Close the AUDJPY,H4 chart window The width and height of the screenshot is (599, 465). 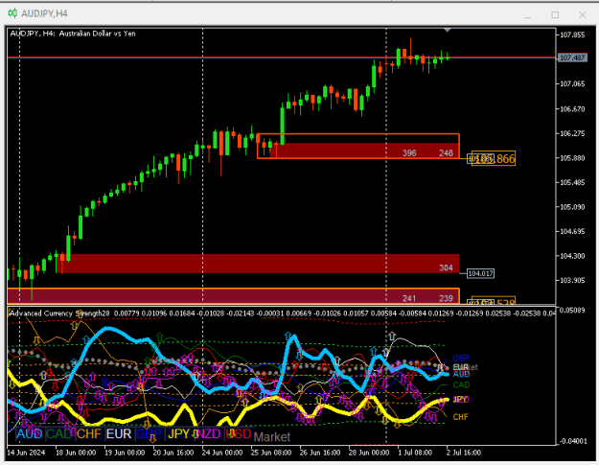click(582, 15)
